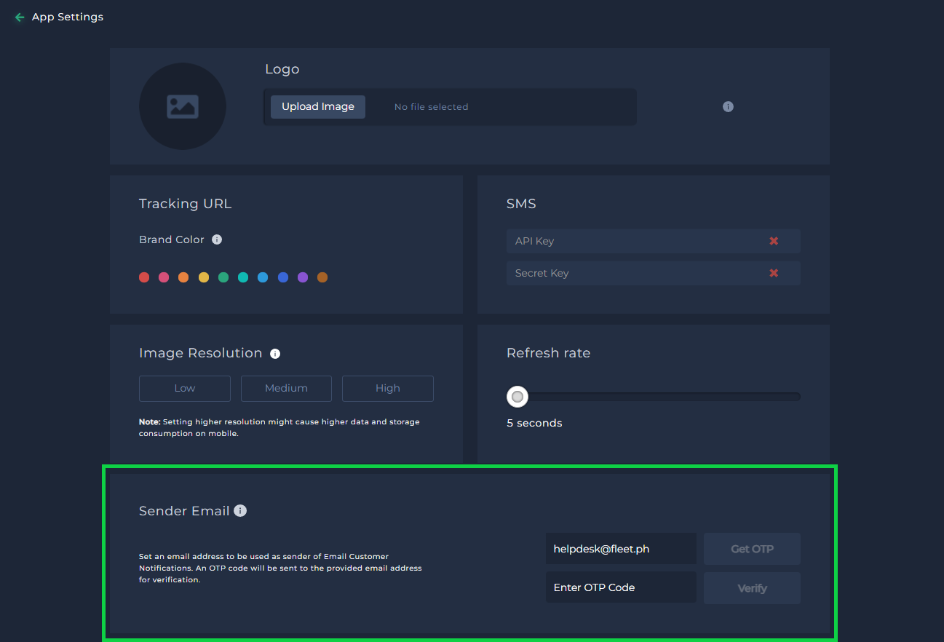Click the logo image placeholder circle
The height and width of the screenshot is (642, 944).
pyautogui.click(x=183, y=106)
